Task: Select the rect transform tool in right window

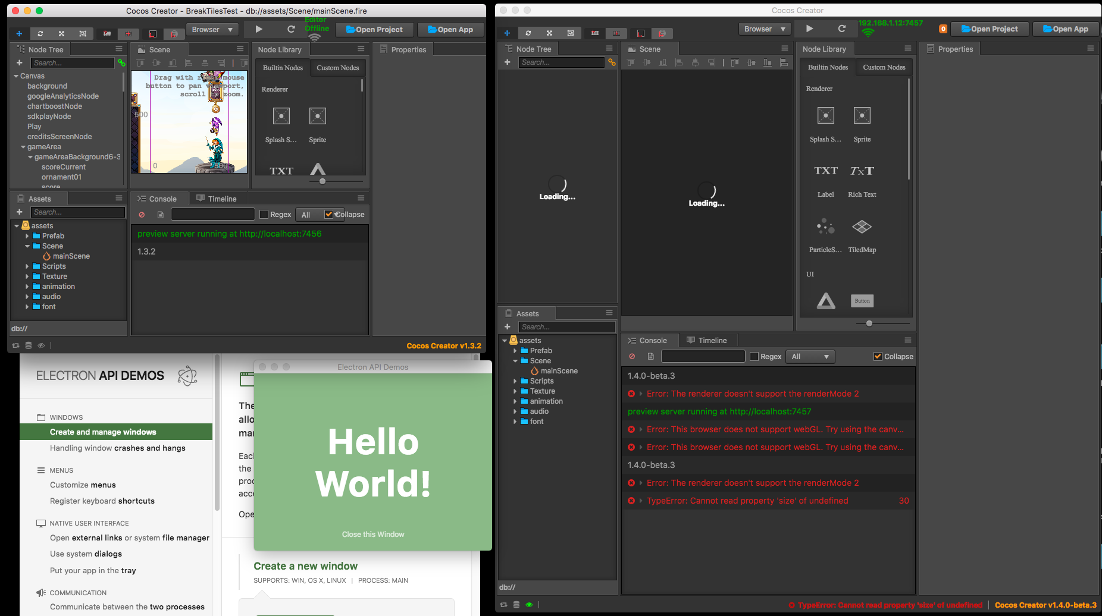Action: (571, 33)
